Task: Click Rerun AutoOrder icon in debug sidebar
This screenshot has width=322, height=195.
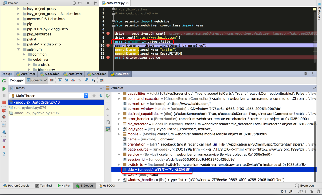Action: 4,81
